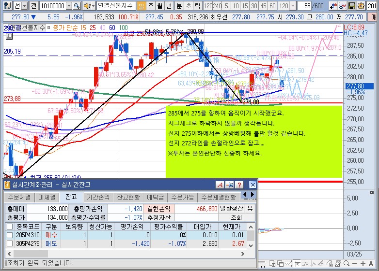Click the horizontal line with wave icon
379x271 pixels.
[305, 264]
